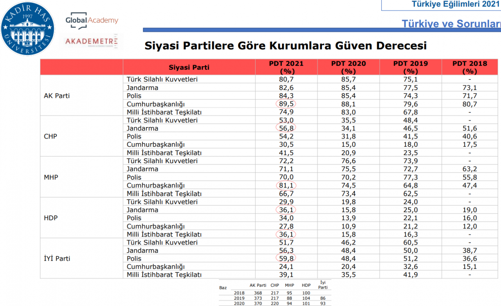This screenshot has height=306, width=501.
Task: Click the value 88,1 in PDT 2020 column
Action: [x=348, y=104]
